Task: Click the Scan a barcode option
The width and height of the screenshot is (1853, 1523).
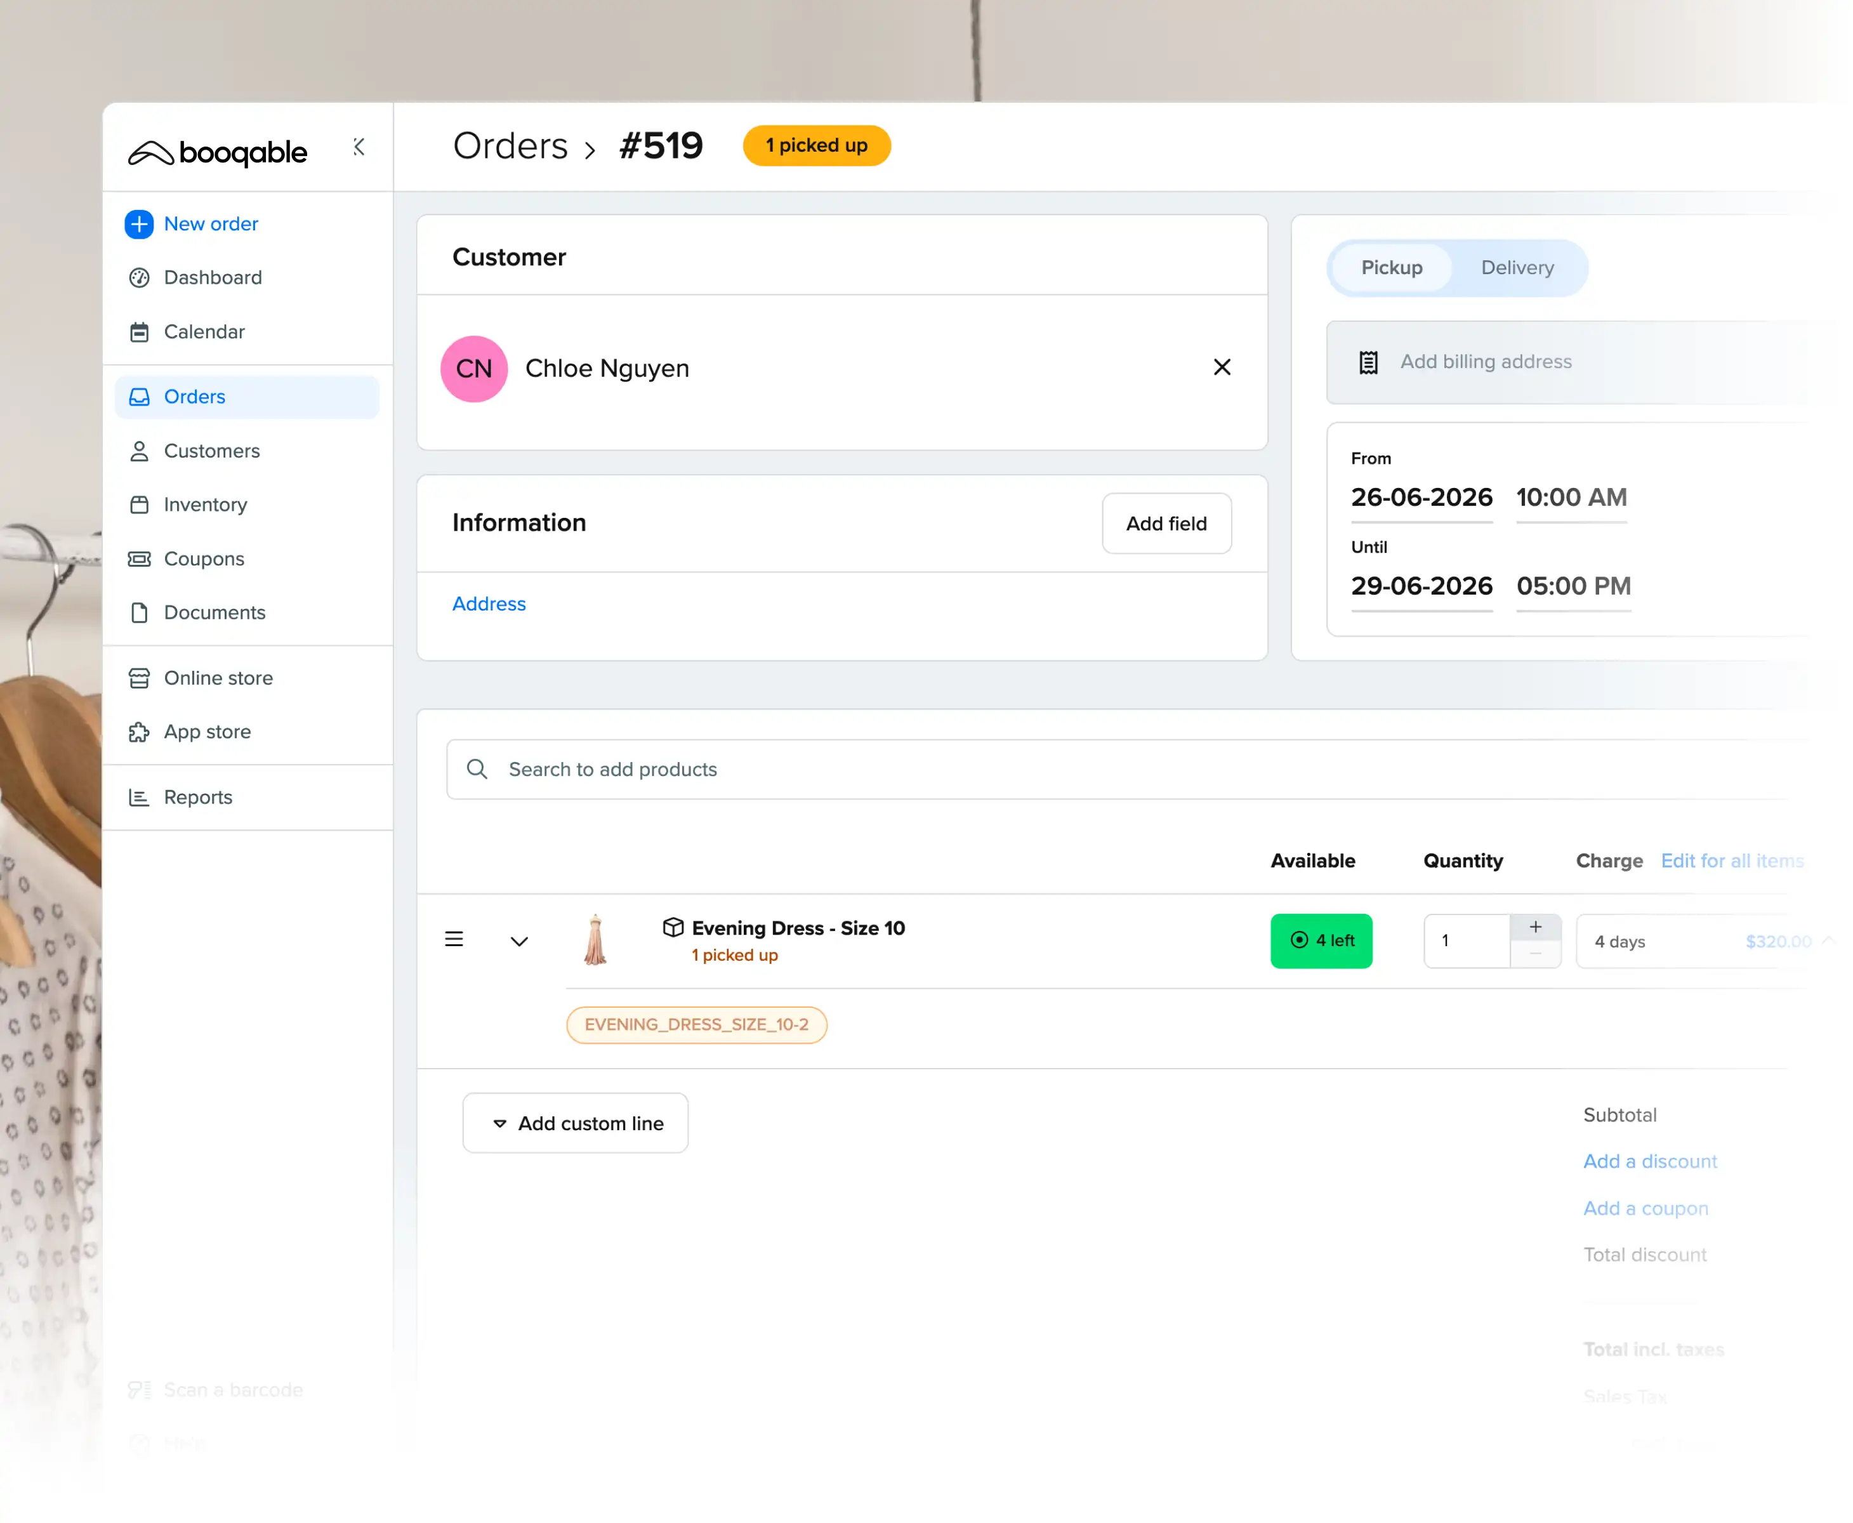Action: pyautogui.click(x=216, y=1390)
